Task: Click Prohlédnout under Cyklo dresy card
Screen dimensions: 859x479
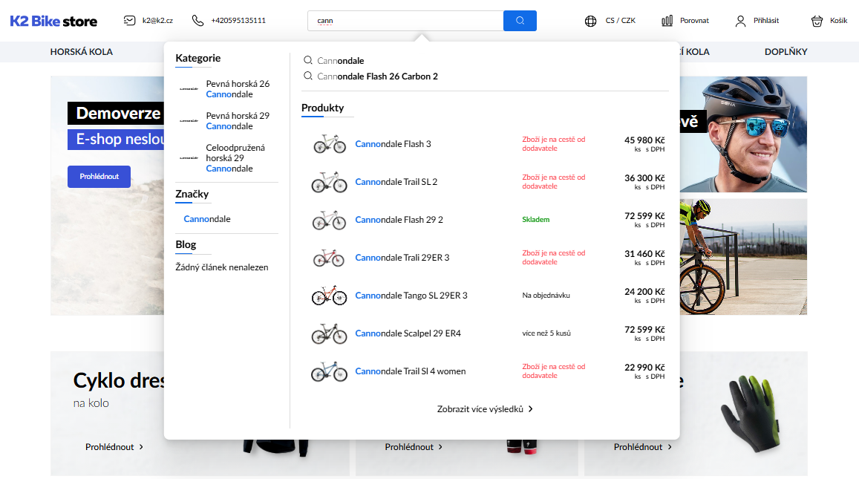Action: tap(114, 446)
